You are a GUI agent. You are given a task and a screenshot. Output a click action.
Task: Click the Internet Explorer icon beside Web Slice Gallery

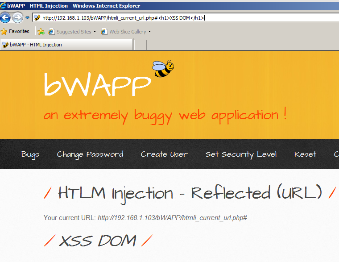(104, 32)
